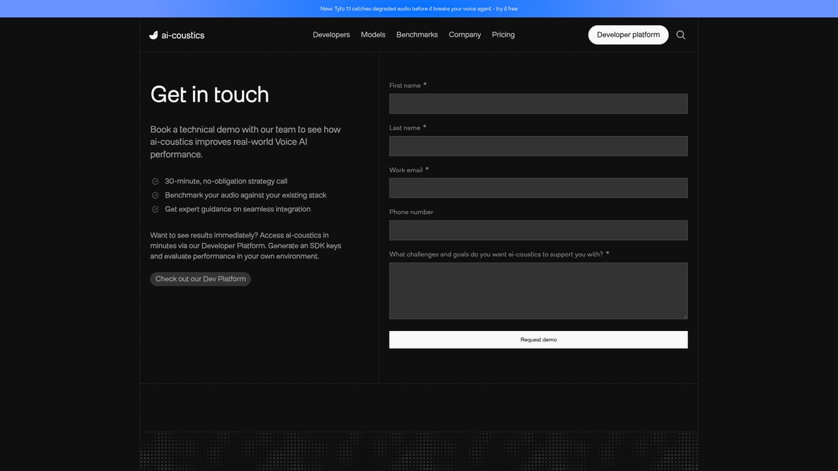Click the Get in touch heading

tap(209, 95)
